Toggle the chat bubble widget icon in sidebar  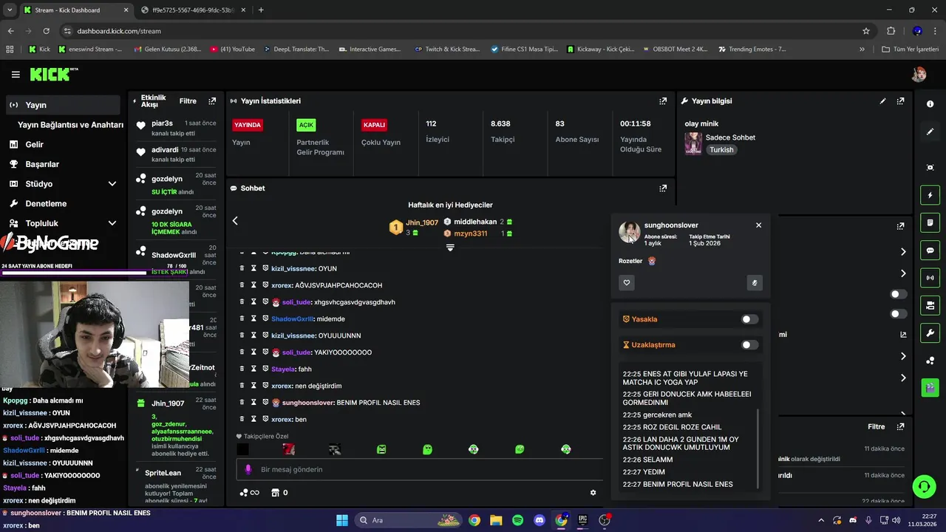(930, 250)
